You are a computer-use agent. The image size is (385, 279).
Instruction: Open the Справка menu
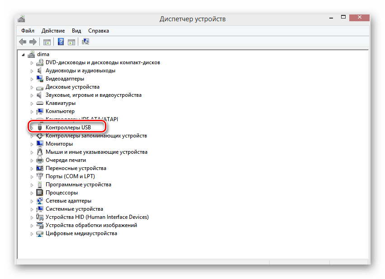[99, 31]
